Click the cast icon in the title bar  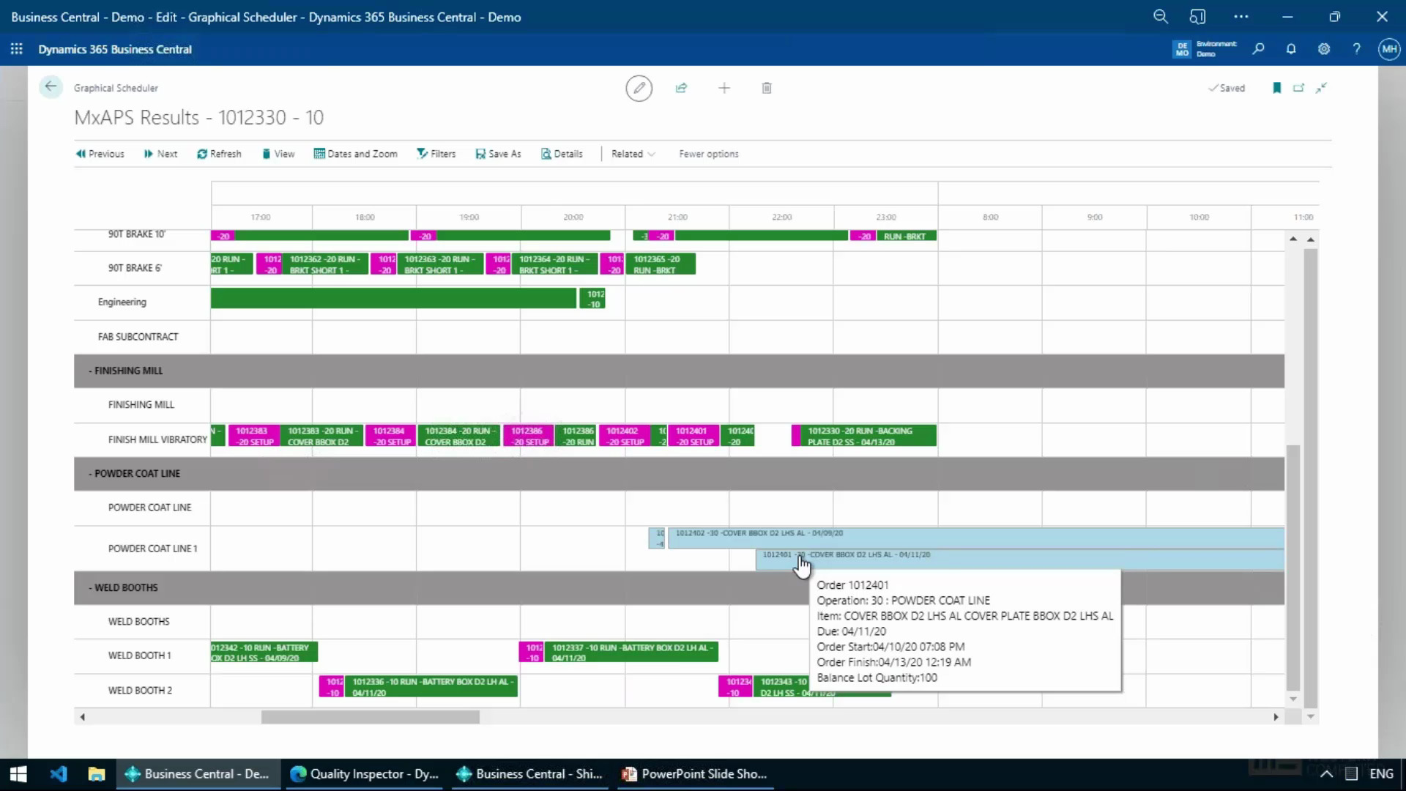point(1197,16)
